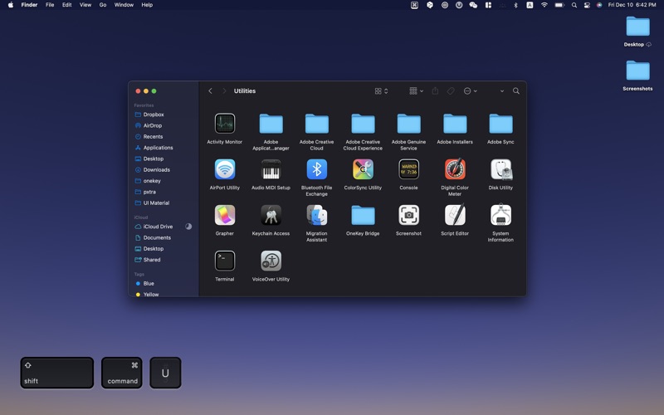Select Applications in the sidebar

coord(158,148)
